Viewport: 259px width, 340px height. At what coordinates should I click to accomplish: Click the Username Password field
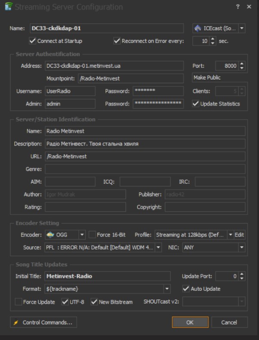tap(158, 91)
